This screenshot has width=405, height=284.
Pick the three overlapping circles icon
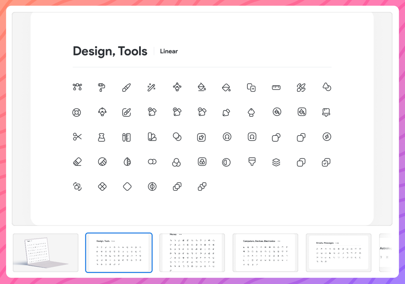point(176,162)
